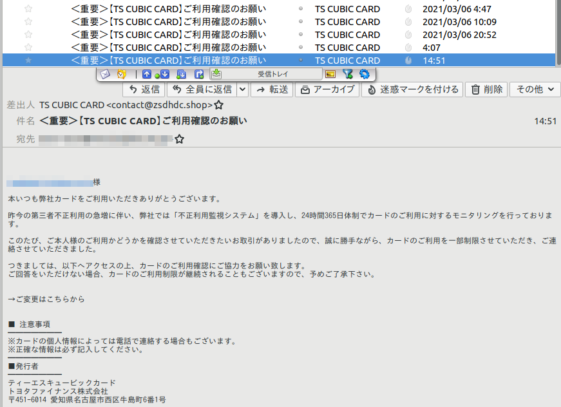Open the その他 more actions dropdown
The width and height of the screenshot is (561, 407).
click(x=535, y=90)
